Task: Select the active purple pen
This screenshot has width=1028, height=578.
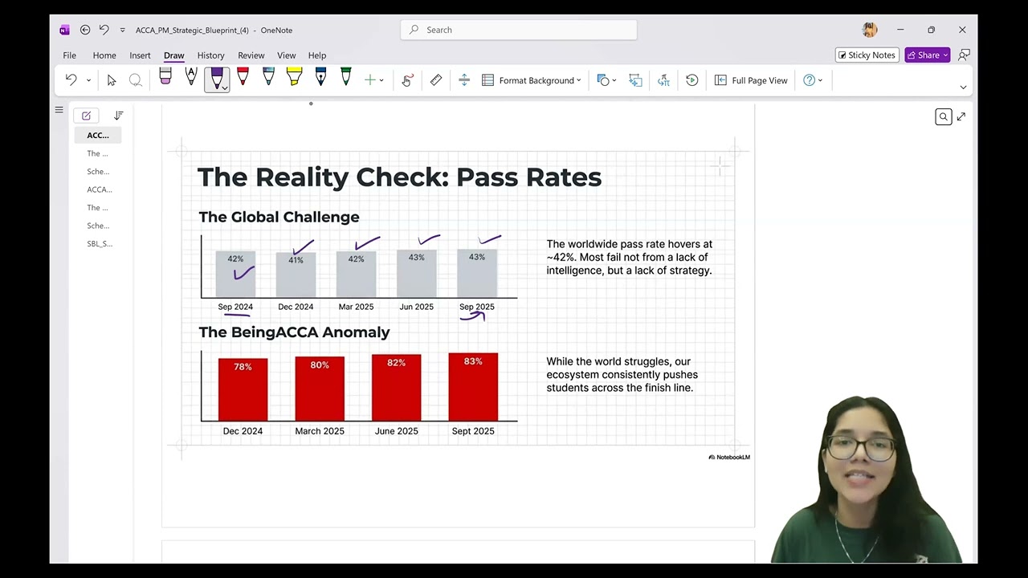Action: pyautogui.click(x=216, y=77)
